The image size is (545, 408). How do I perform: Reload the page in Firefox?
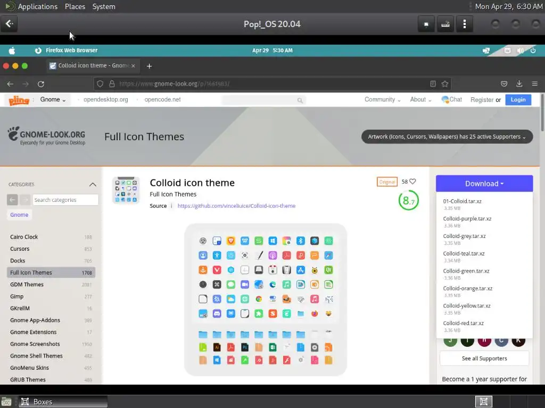pos(41,84)
